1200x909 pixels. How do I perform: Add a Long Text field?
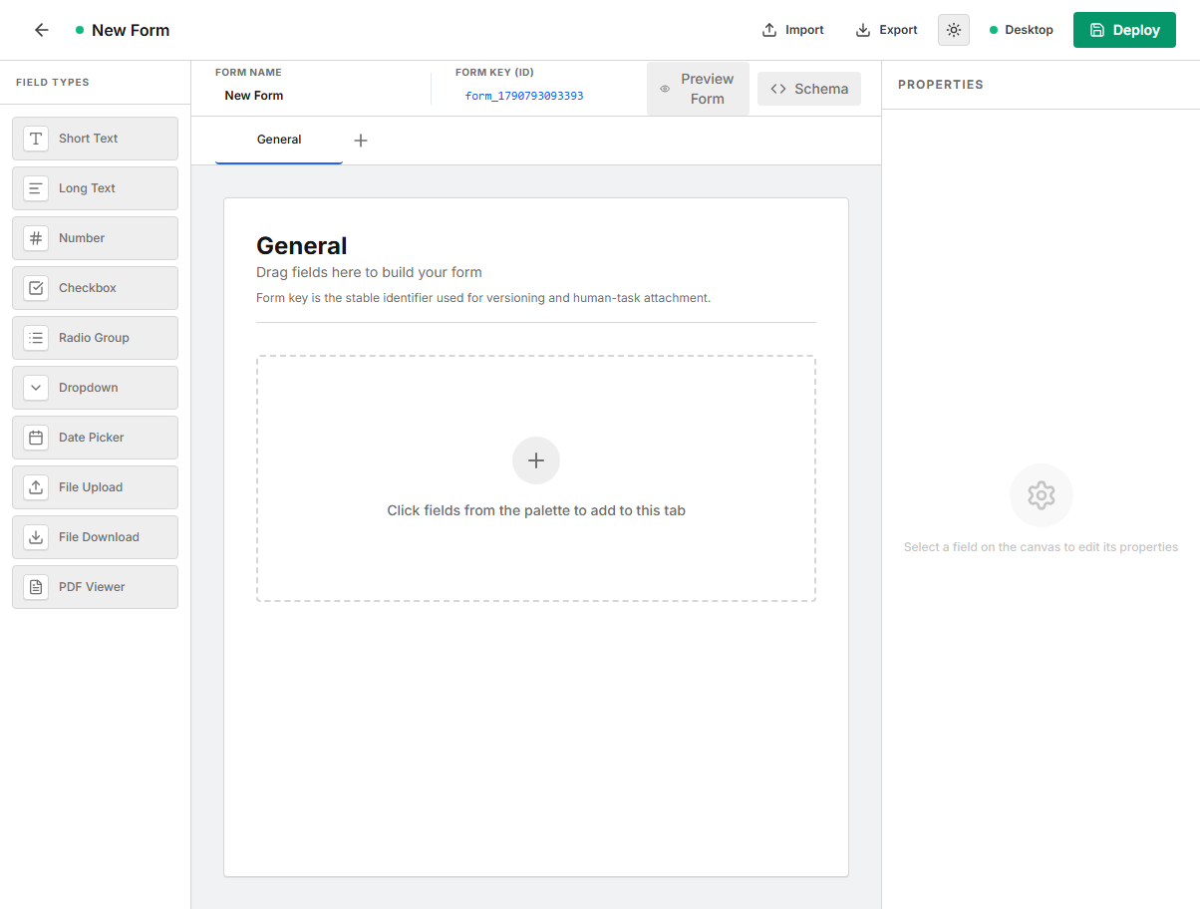point(95,188)
